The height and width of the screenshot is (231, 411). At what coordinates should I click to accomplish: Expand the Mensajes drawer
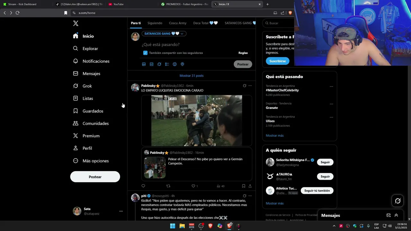click(396, 215)
